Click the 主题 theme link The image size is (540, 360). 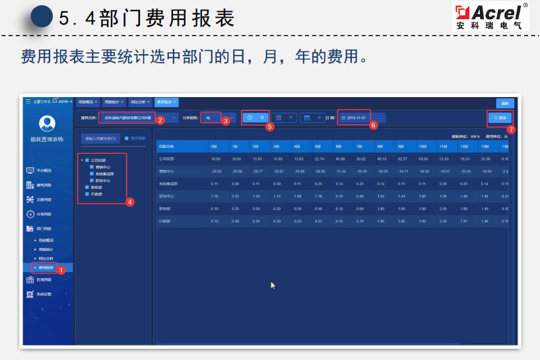[37, 102]
